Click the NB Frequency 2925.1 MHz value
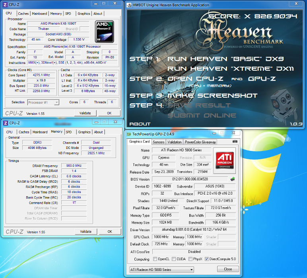The image size is (307, 278). [96, 153]
